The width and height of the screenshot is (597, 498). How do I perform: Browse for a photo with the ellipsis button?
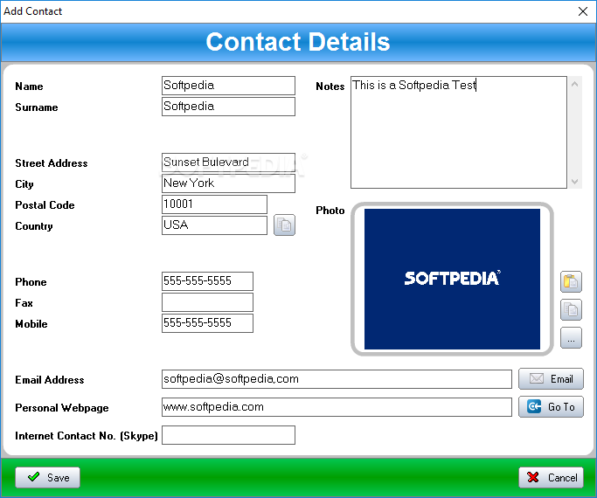point(571,338)
